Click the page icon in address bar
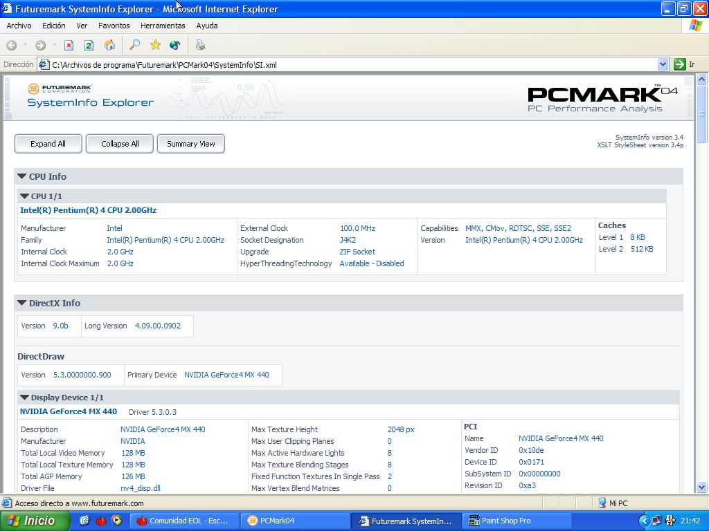Image resolution: width=709 pixels, height=531 pixels. (44, 64)
